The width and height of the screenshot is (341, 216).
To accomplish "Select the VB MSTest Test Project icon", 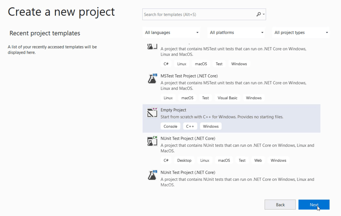I will [152, 78].
